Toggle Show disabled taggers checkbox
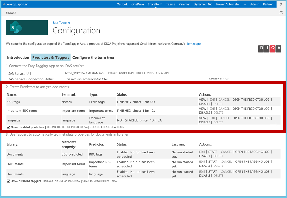The width and height of the screenshot is (287, 198). pyautogui.click(x=8, y=181)
